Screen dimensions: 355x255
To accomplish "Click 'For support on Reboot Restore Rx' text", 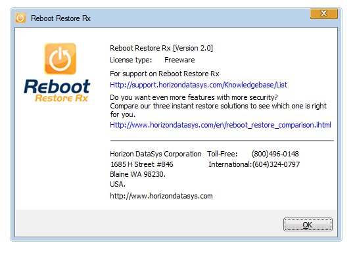I will click(164, 74).
